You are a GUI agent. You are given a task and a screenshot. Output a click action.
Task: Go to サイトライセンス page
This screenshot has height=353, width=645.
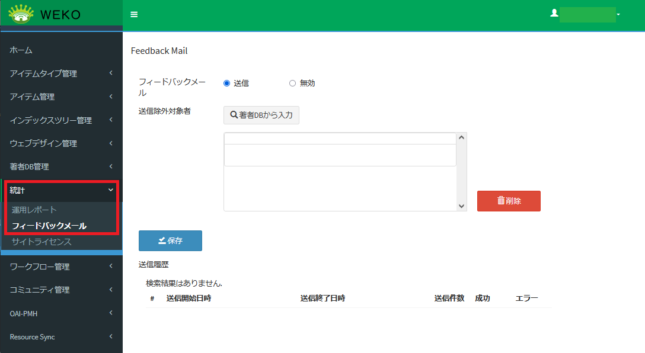tap(41, 242)
